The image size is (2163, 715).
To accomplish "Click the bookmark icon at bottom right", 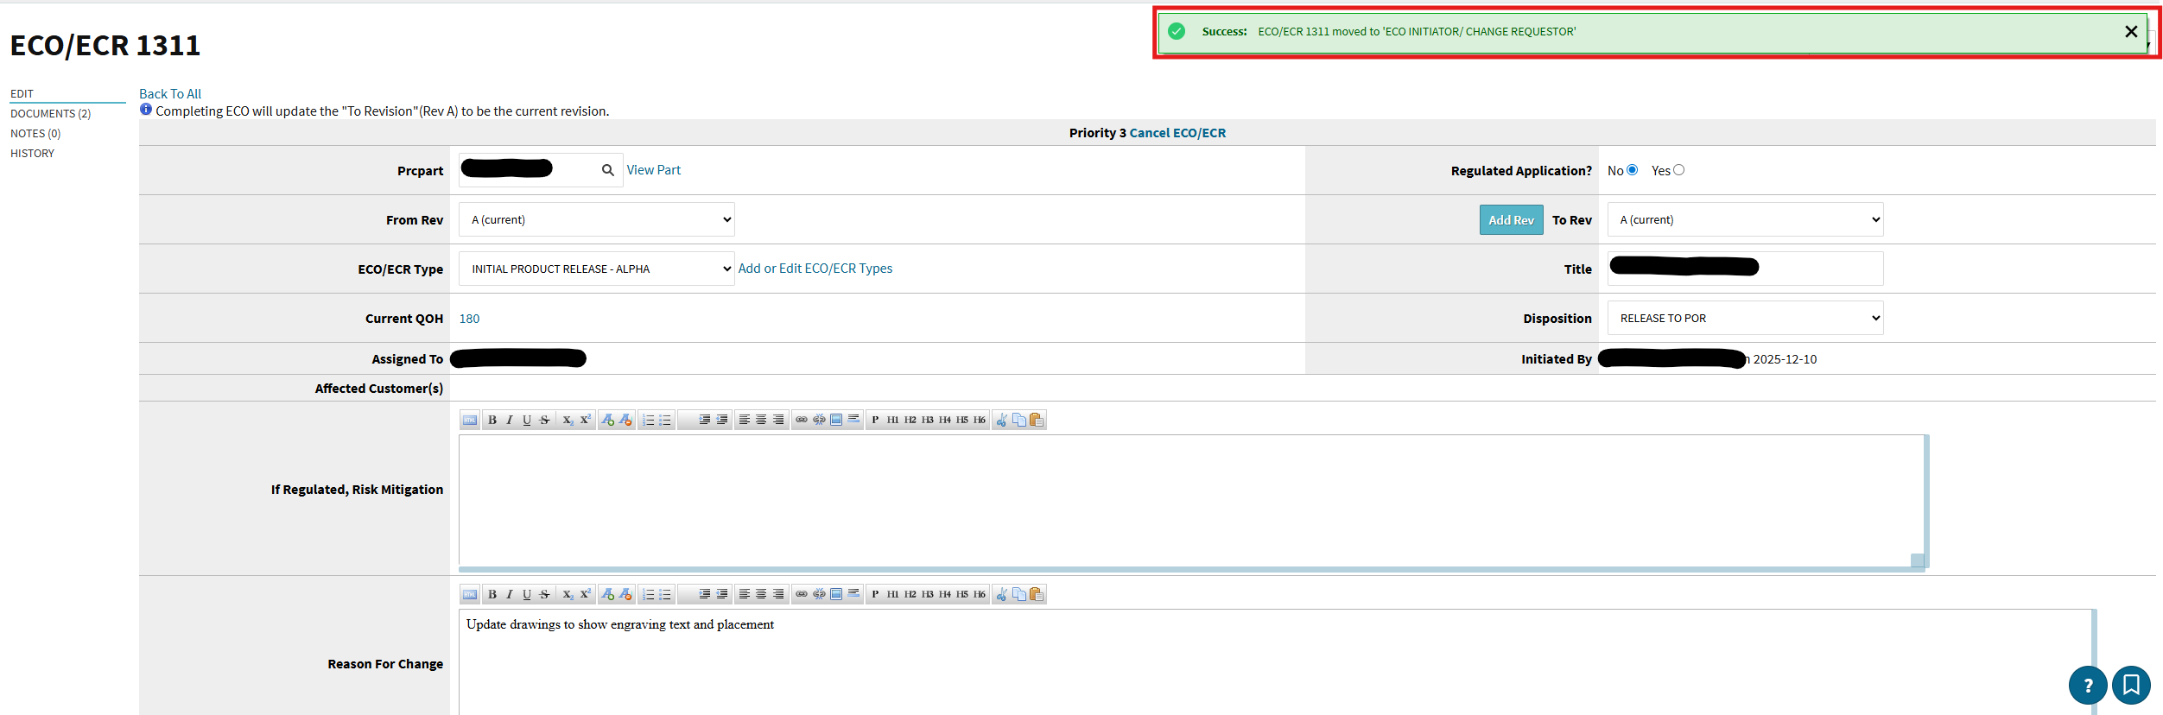I will pos(2131,686).
